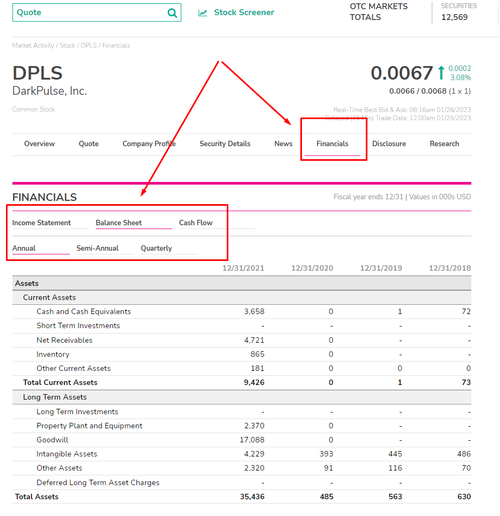Click Short Term Investments row label

click(x=78, y=326)
